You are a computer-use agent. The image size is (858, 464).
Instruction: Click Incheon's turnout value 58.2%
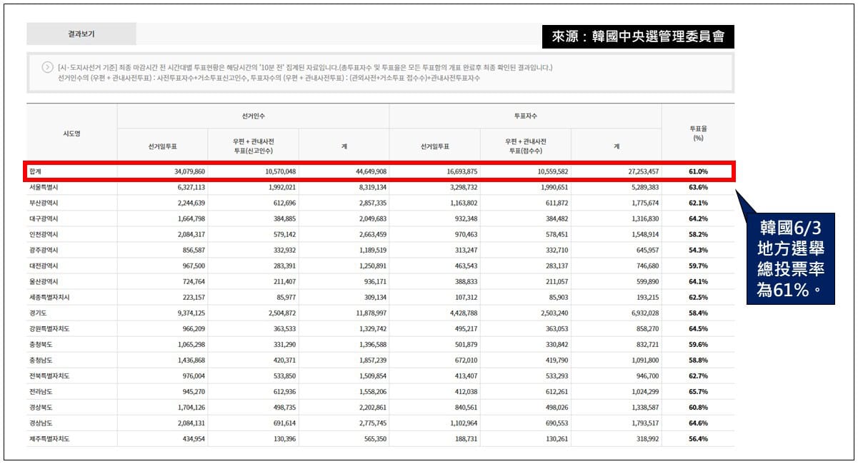pyautogui.click(x=698, y=235)
